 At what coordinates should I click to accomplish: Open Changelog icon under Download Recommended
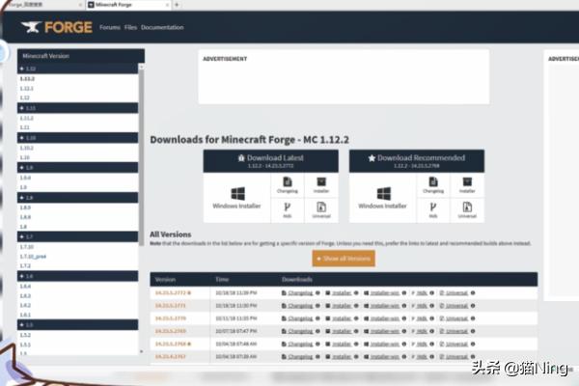[x=433, y=185]
